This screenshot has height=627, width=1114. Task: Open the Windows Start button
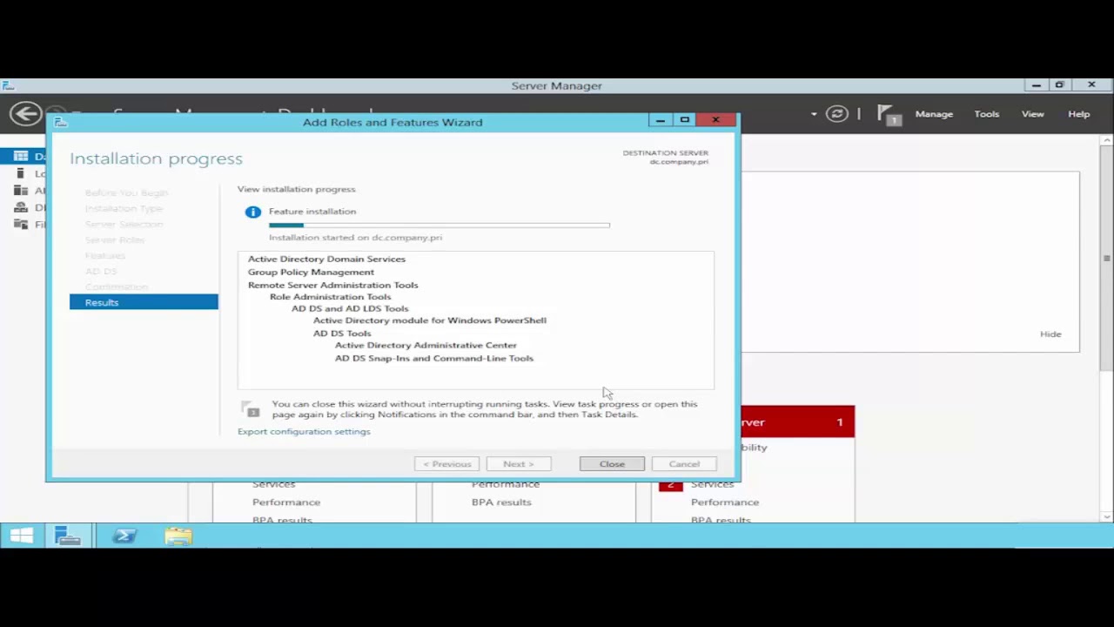tap(21, 536)
